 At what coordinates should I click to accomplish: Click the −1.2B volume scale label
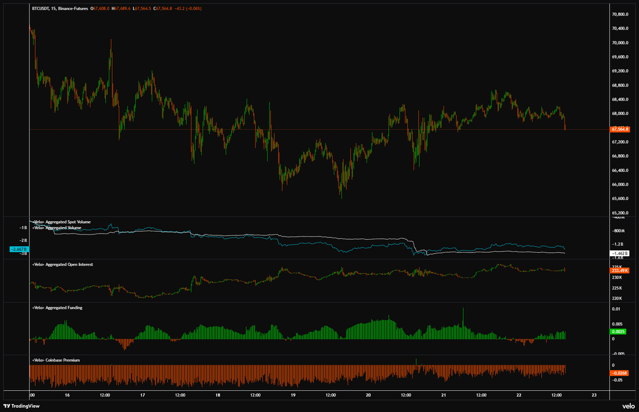coord(618,244)
